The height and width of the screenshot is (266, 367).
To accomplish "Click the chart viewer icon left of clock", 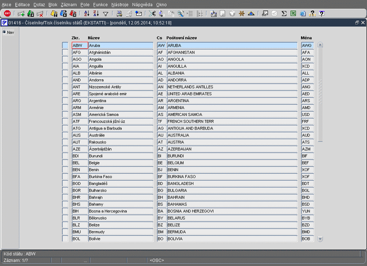I will 265,14.
